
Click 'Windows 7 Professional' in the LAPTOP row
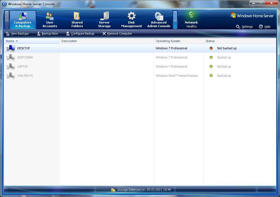(x=171, y=66)
